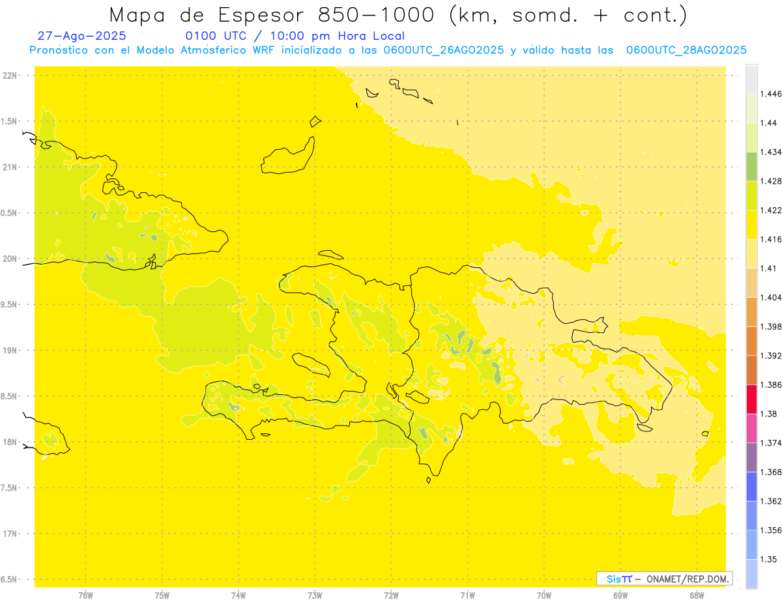Click the 69W longitude label
Image resolution: width=782 pixels, height=604 pixels.
pyautogui.click(x=620, y=596)
